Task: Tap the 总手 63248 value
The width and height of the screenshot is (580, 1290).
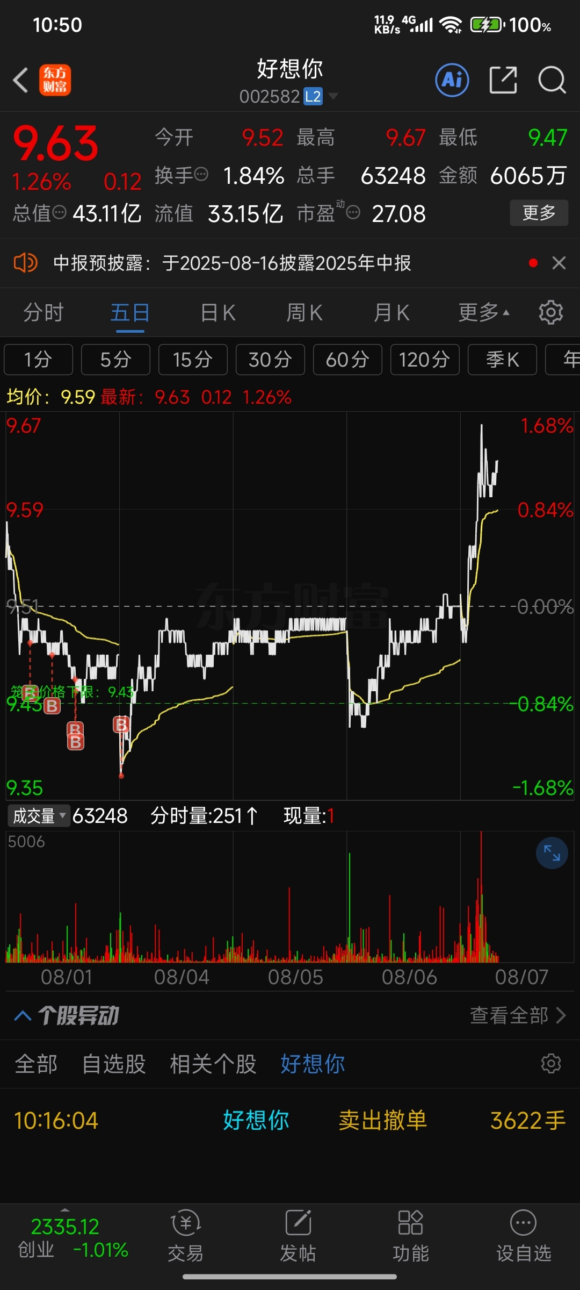Action: (x=393, y=175)
